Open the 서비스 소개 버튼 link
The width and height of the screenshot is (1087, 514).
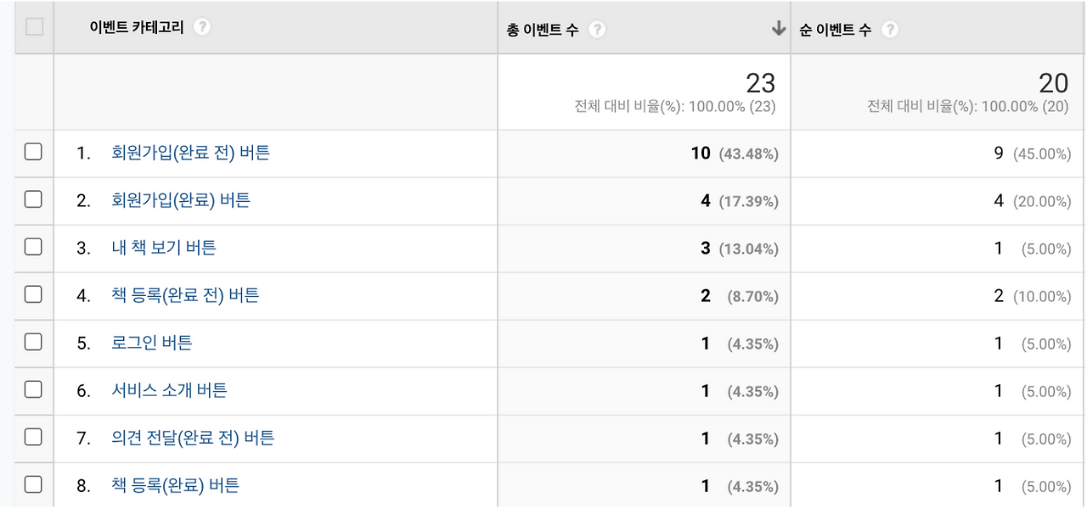click(169, 390)
